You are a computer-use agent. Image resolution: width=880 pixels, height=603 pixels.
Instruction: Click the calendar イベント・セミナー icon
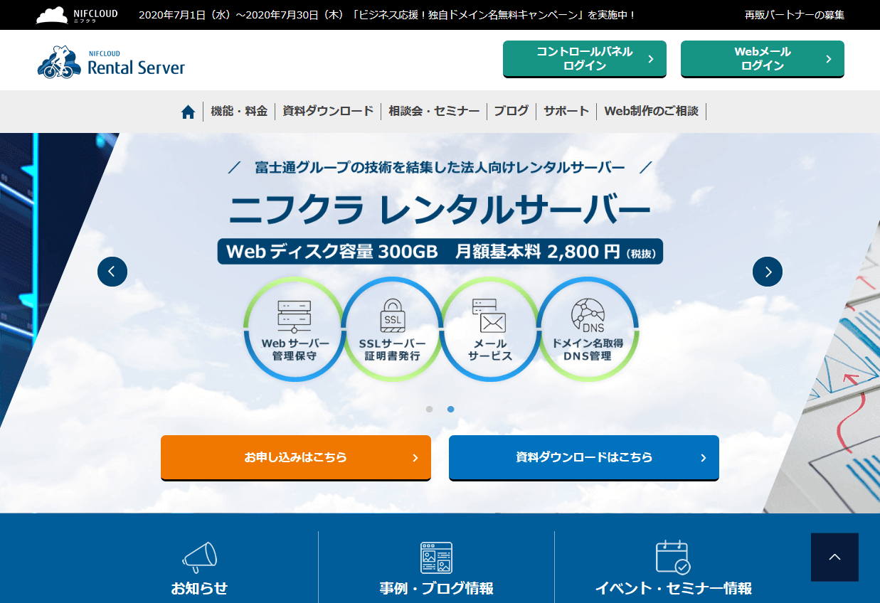[673, 557]
